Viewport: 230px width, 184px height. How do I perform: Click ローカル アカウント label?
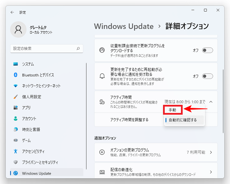tap(41, 32)
